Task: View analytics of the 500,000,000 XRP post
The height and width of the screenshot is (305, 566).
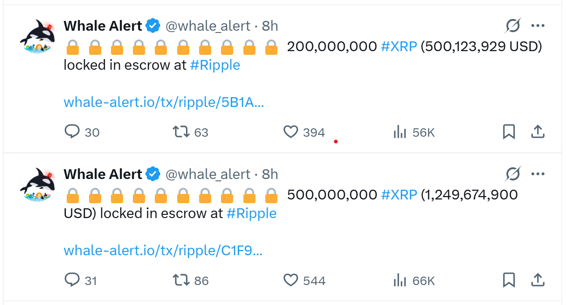Action: (400, 280)
